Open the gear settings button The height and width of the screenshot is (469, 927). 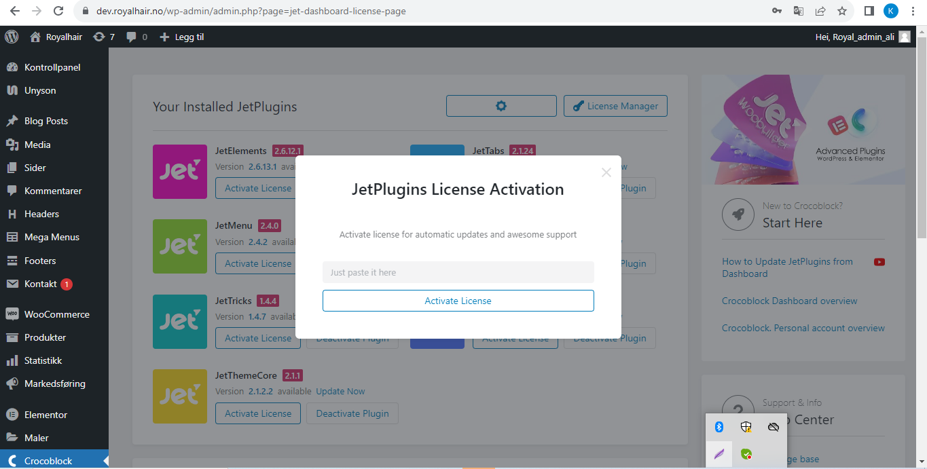pos(501,106)
